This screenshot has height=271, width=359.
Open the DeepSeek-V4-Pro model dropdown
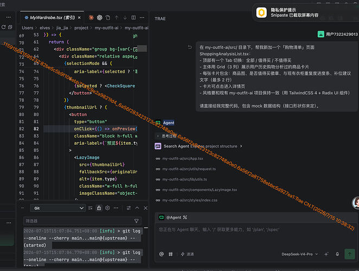[300, 254]
